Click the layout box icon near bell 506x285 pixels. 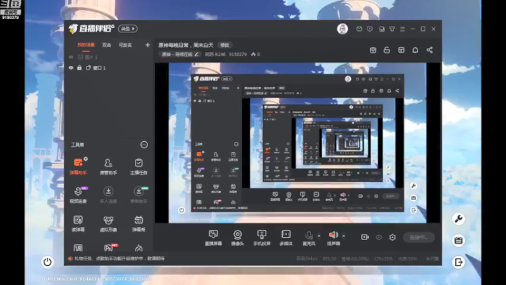coord(401,50)
